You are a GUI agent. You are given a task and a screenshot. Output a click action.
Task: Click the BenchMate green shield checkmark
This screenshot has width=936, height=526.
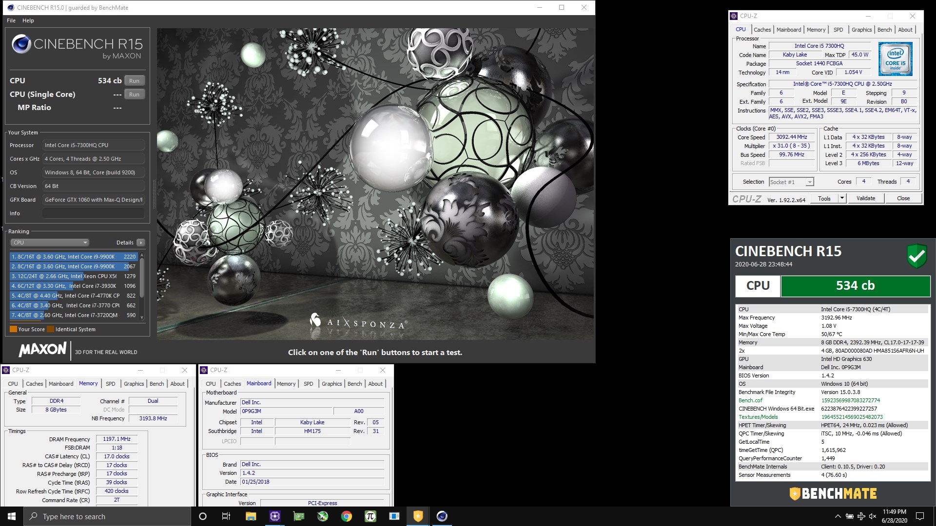[x=916, y=256]
